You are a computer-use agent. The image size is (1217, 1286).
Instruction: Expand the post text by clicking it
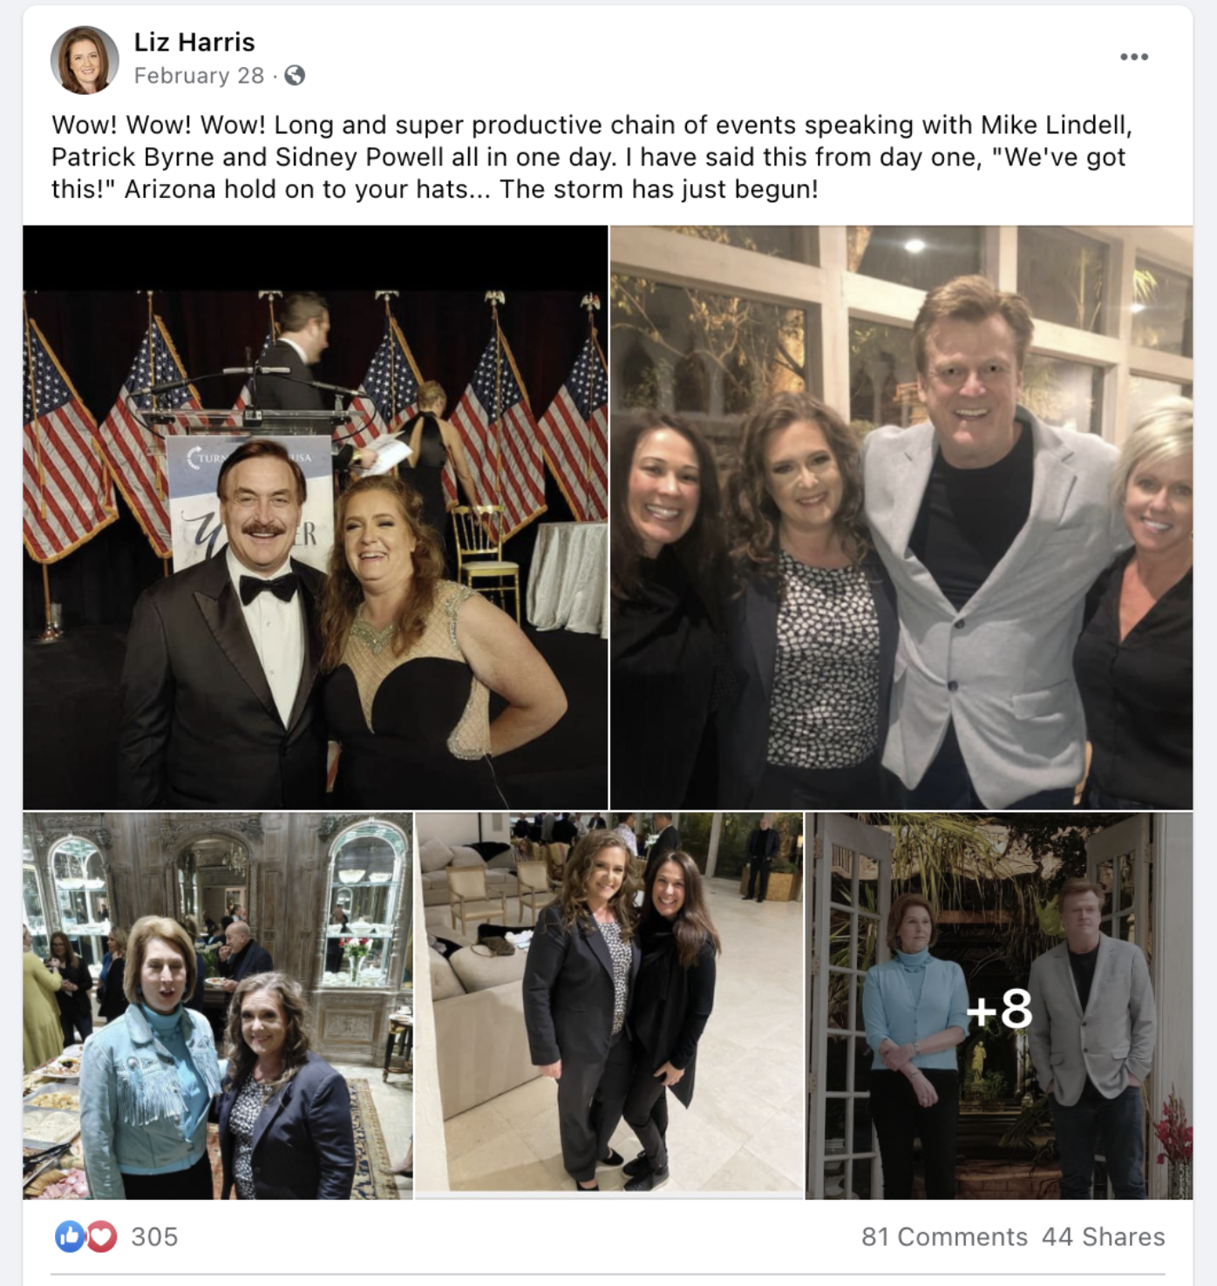click(x=523, y=157)
